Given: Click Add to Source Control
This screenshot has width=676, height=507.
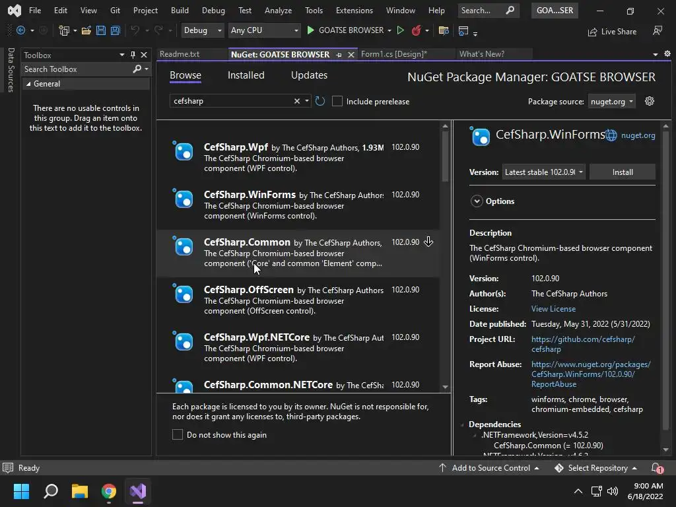Looking at the screenshot, I should click(490, 468).
